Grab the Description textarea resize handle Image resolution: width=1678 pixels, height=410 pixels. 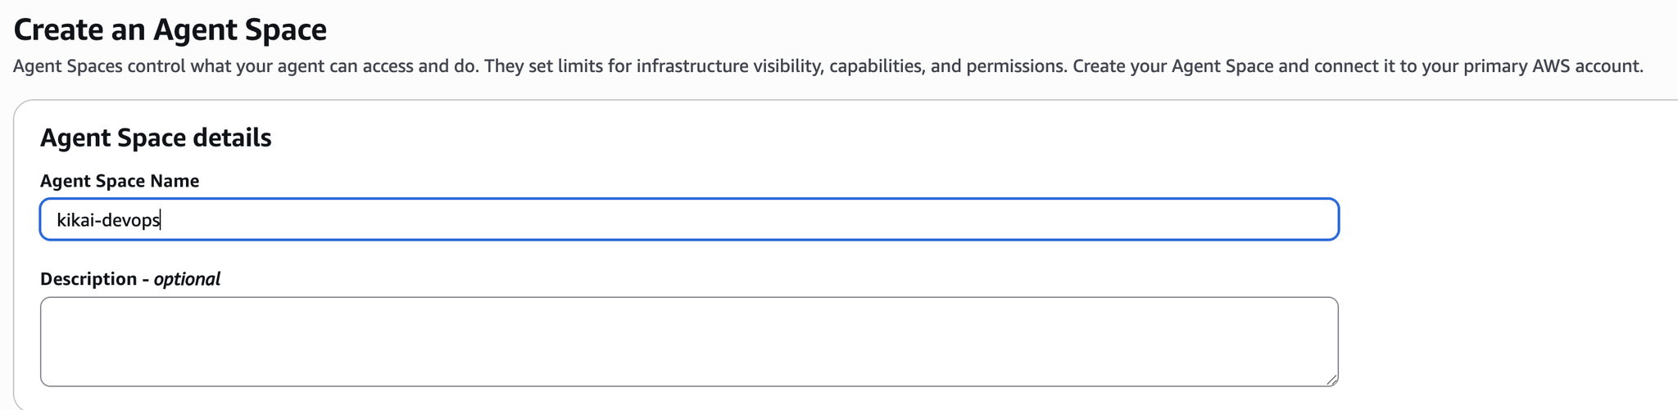tap(1331, 379)
